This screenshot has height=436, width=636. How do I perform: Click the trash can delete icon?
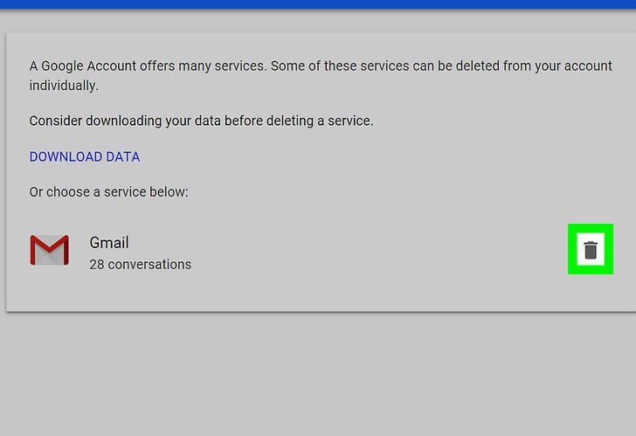coord(591,250)
